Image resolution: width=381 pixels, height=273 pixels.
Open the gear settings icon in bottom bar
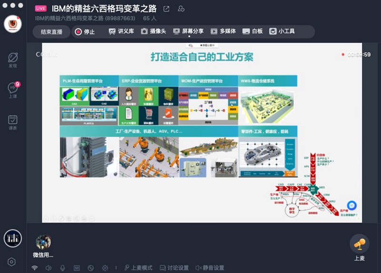click(x=105, y=268)
